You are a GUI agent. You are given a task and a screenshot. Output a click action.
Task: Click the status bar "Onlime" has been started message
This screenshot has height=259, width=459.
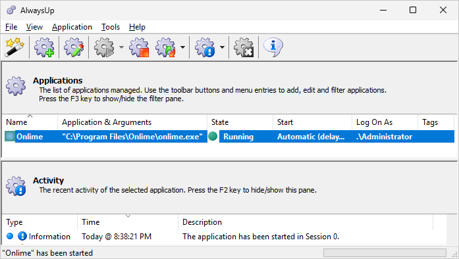[47, 253]
